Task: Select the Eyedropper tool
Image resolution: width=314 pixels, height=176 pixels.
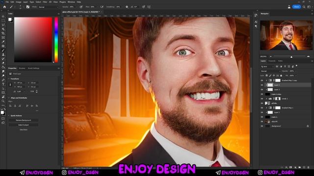Action: (3, 42)
